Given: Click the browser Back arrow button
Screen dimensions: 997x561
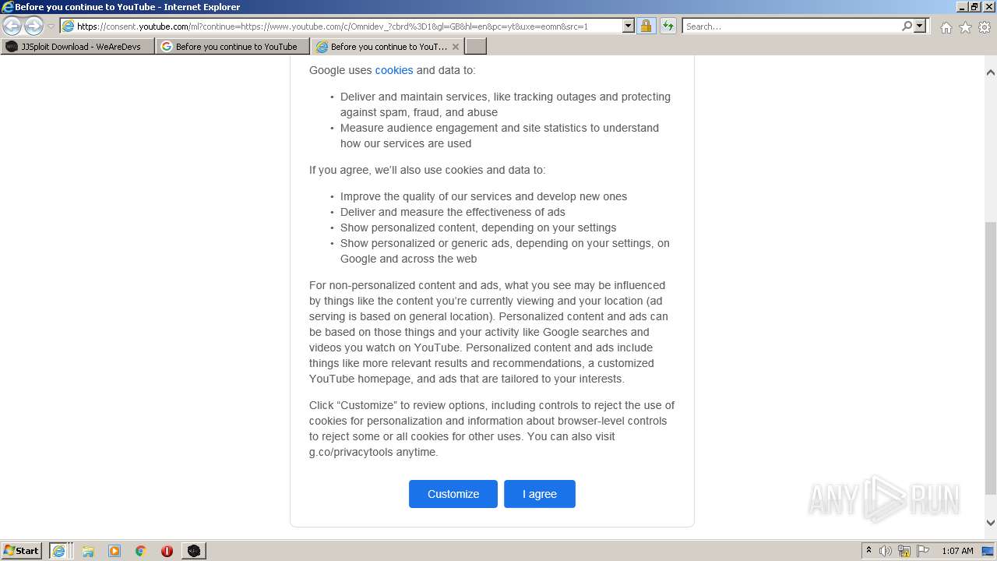Looking at the screenshot, I should point(12,26).
